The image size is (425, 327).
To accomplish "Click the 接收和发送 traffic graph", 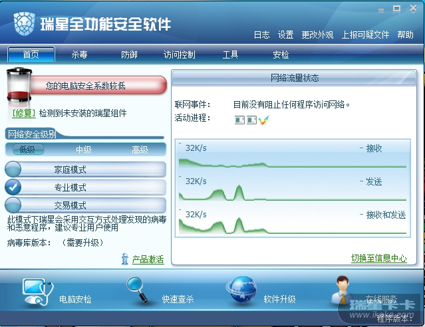I will tap(293, 221).
